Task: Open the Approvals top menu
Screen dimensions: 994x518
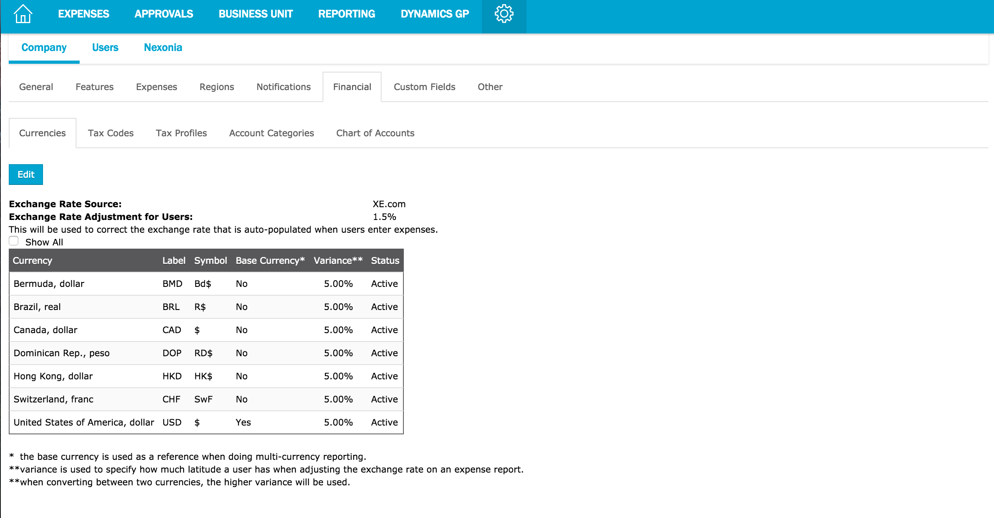Action: click(x=164, y=14)
